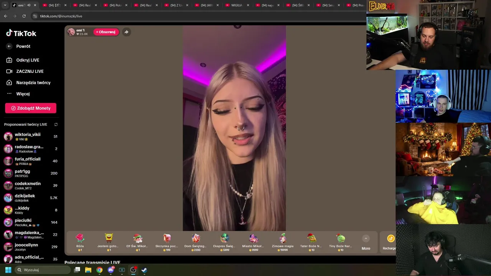Send the Tiny Boże Nar... gift
The height and width of the screenshot is (276, 491).
(x=341, y=242)
